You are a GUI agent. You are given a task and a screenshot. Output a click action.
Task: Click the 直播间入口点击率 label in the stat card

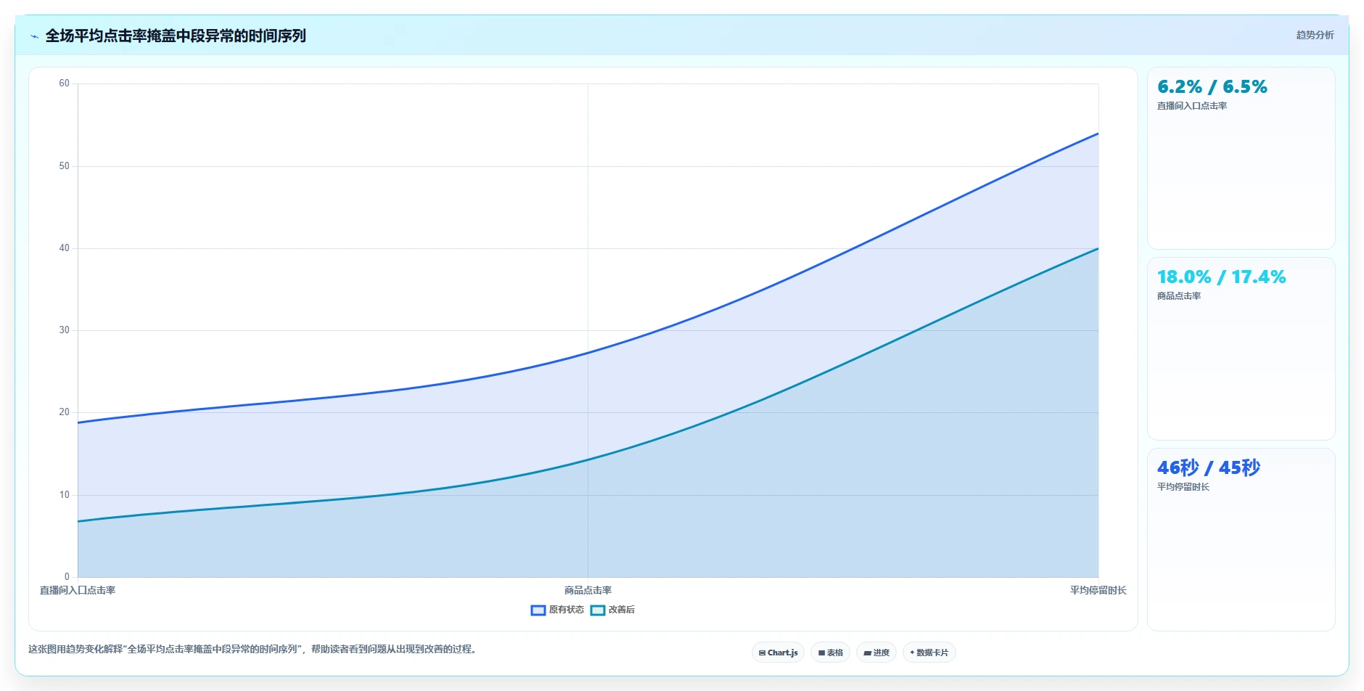[1191, 106]
